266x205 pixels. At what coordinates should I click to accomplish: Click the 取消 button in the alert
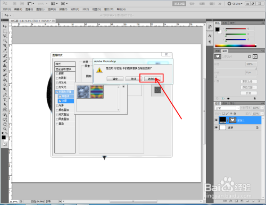click(x=134, y=79)
